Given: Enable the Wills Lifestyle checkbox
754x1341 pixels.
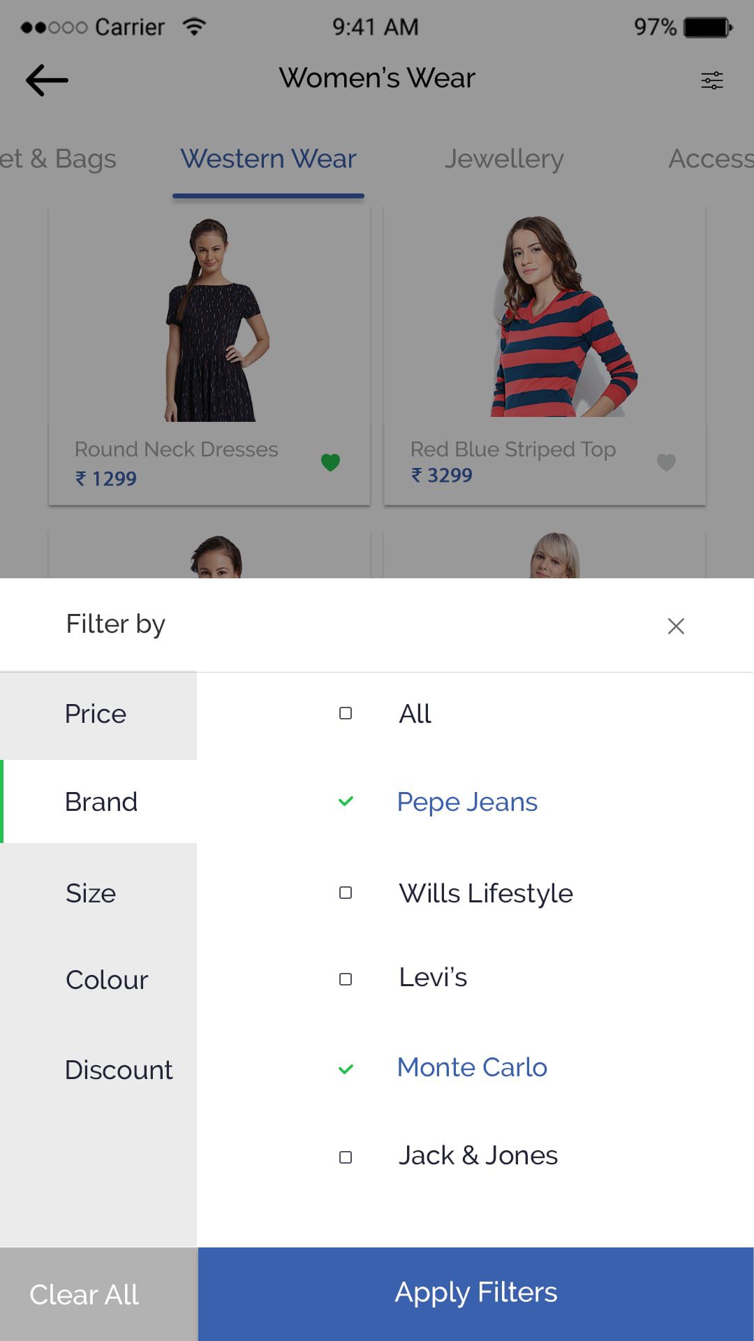Looking at the screenshot, I should point(346,893).
